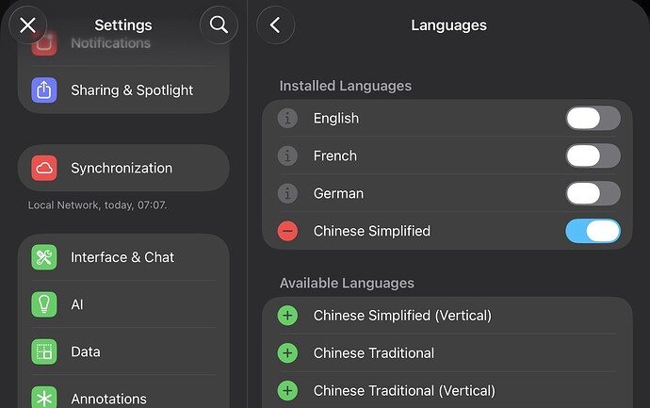
Task: Open Synchronization settings
Action: coord(123,169)
